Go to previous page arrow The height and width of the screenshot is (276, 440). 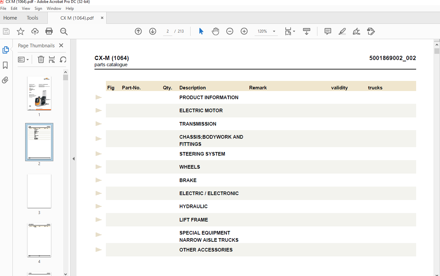(138, 31)
